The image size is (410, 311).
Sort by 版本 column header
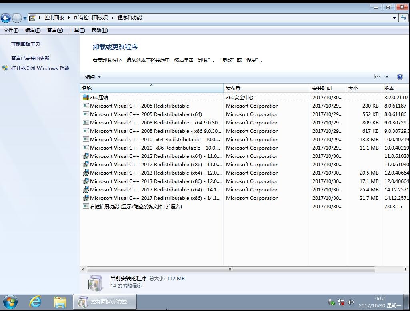[x=396, y=88]
